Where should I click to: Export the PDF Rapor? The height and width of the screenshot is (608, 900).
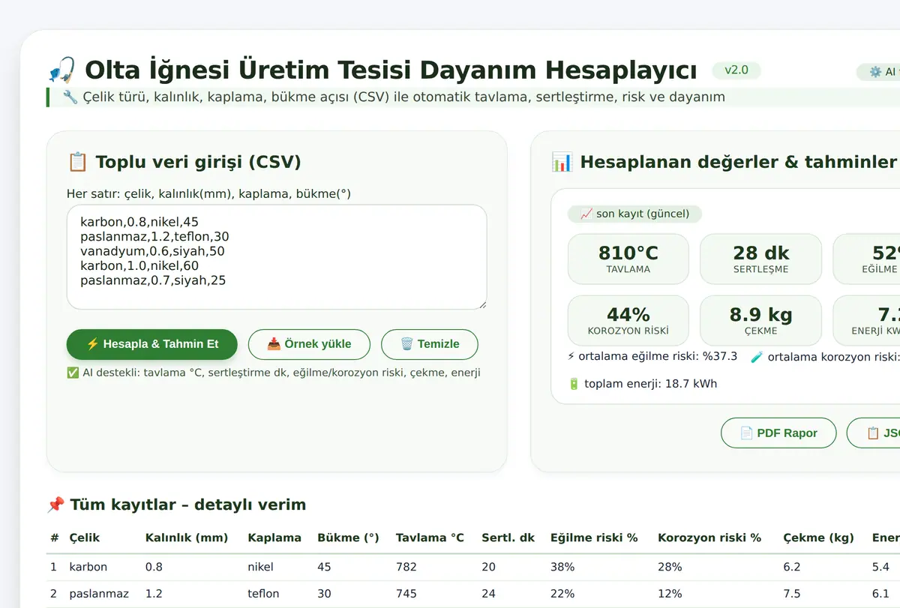pos(778,433)
